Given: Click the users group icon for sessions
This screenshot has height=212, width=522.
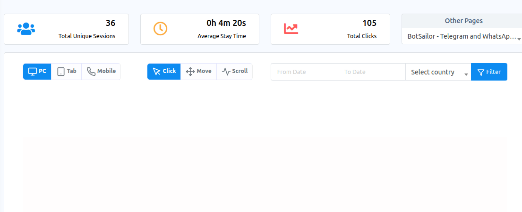Looking at the screenshot, I should 26,29.
